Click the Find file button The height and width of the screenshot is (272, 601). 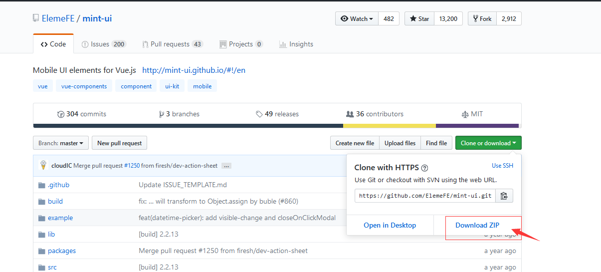[x=436, y=143]
